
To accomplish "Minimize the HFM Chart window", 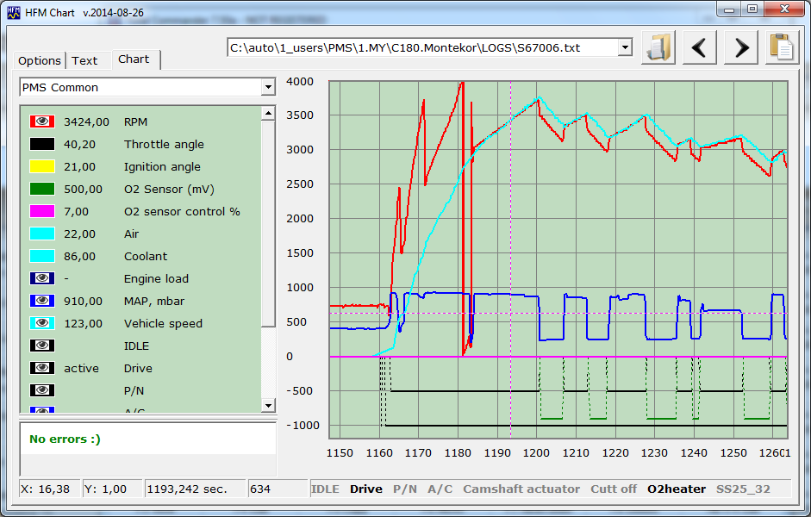I will tap(729, 9).
